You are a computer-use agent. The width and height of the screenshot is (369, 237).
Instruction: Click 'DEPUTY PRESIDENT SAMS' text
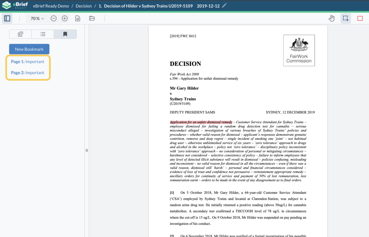pyautogui.click(x=192, y=112)
